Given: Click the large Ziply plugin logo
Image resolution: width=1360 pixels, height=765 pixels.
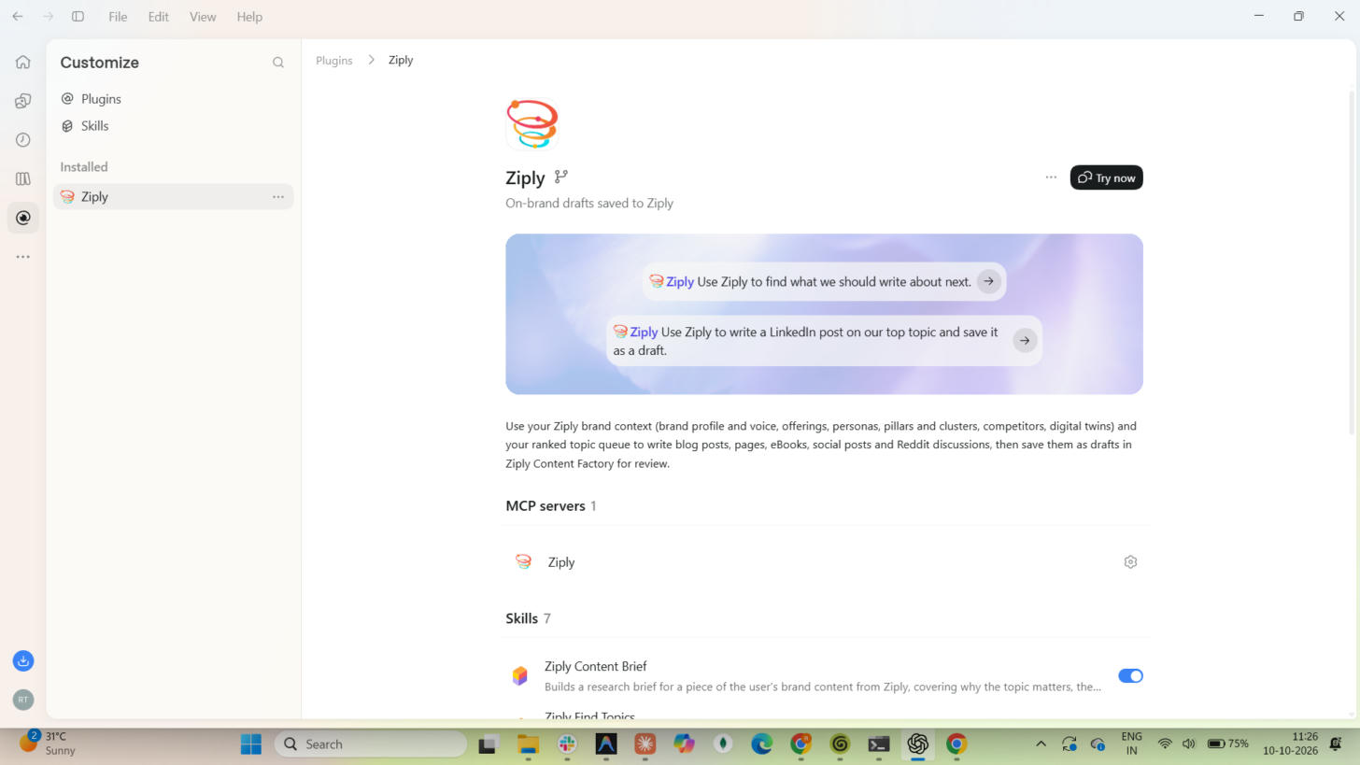Looking at the screenshot, I should [x=532, y=124].
